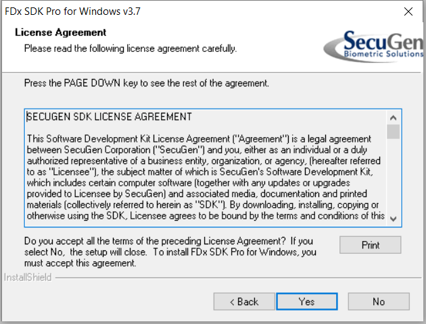This screenshot has width=426, height=324.
Task: Click the Do you accept all terms question
Action: pyautogui.click(x=170, y=252)
